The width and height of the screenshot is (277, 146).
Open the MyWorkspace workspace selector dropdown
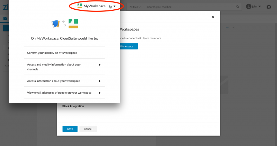pos(97,6)
